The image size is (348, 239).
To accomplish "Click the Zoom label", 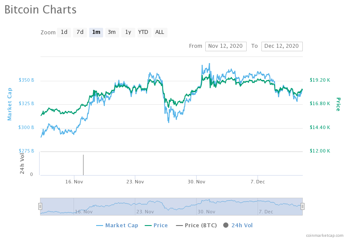I will click(x=48, y=32).
